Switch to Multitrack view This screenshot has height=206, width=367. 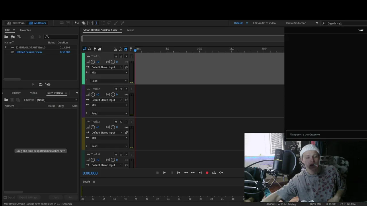point(37,23)
